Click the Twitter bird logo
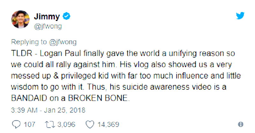 tap(240, 16)
